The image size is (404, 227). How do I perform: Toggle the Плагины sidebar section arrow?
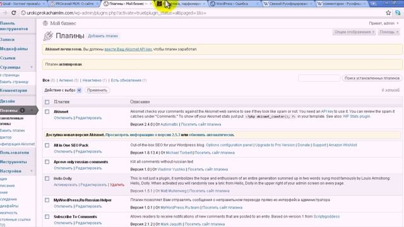point(32,110)
